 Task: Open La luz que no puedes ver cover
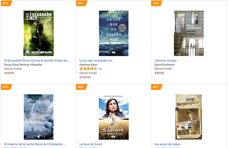114,33
